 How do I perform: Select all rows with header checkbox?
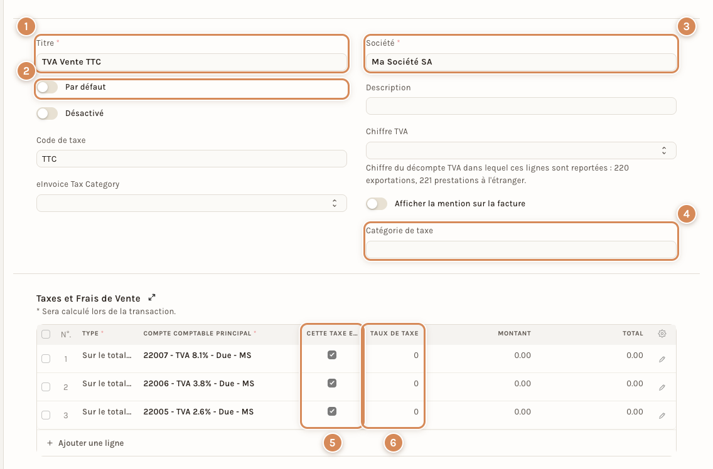(46, 334)
